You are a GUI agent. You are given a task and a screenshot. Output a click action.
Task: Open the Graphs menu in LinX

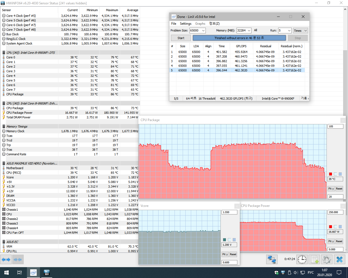click(200, 24)
